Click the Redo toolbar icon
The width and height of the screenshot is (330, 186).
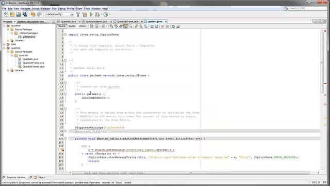coord(39,14)
